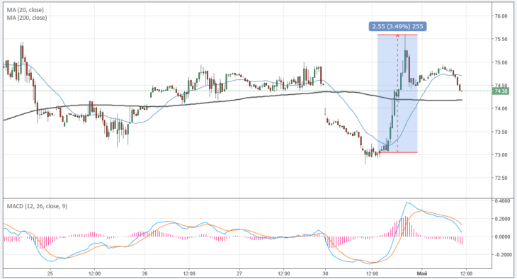Click the 0.0000 MACD axis label

click(x=502, y=237)
